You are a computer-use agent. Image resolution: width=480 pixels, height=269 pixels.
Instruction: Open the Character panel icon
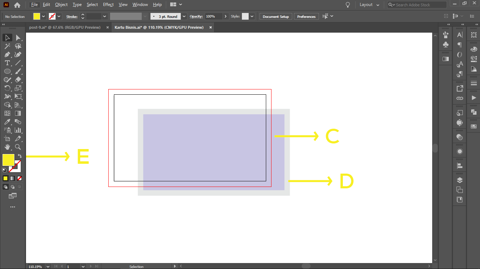(460, 35)
